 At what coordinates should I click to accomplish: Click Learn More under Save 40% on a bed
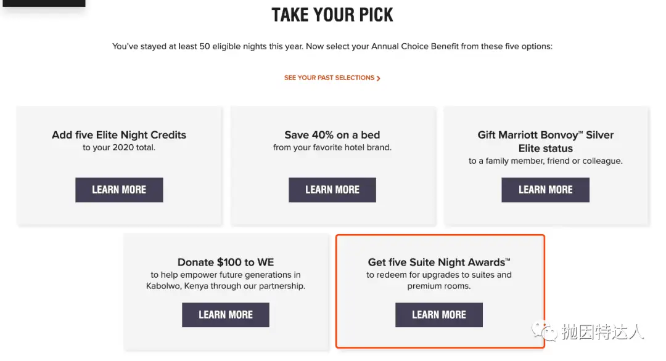click(332, 190)
